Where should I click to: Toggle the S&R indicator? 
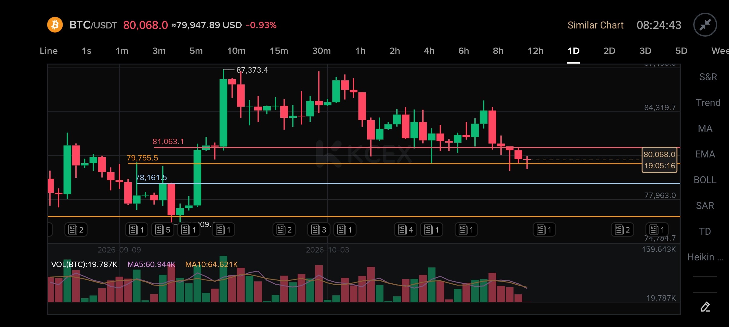coord(708,77)
